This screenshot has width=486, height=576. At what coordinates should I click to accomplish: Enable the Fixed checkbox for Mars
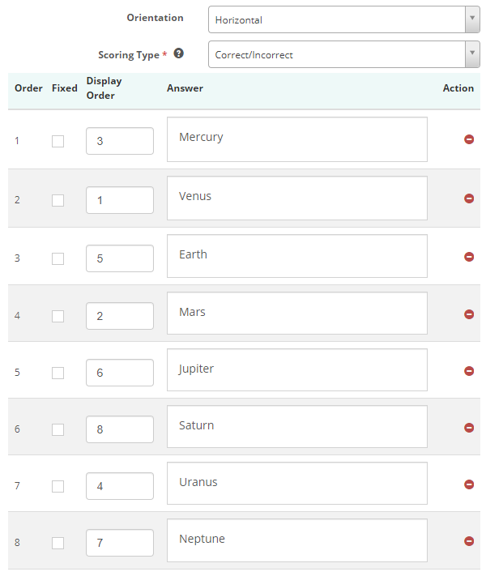coord(58,316)
